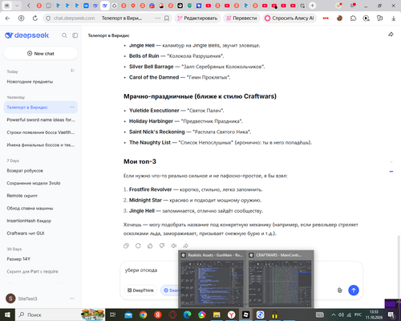
Task: Open the Windows Start menu
Action: pyautogui.click(x=7, y=315)
